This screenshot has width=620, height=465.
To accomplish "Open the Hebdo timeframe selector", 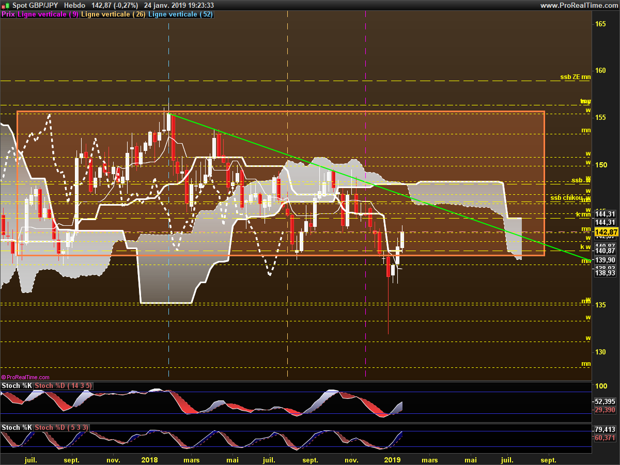I will point(74,5).
